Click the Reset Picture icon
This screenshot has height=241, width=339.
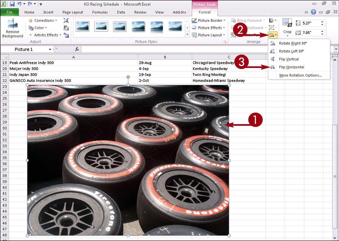(x=66, y=35)
